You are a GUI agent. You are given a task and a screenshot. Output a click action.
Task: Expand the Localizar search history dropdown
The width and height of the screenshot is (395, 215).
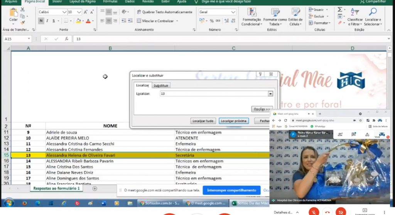pyautogui.click(x=270, y=94)
